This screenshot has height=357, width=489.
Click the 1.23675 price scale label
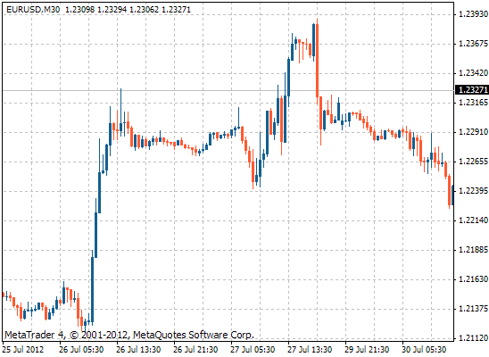(473, 44)
